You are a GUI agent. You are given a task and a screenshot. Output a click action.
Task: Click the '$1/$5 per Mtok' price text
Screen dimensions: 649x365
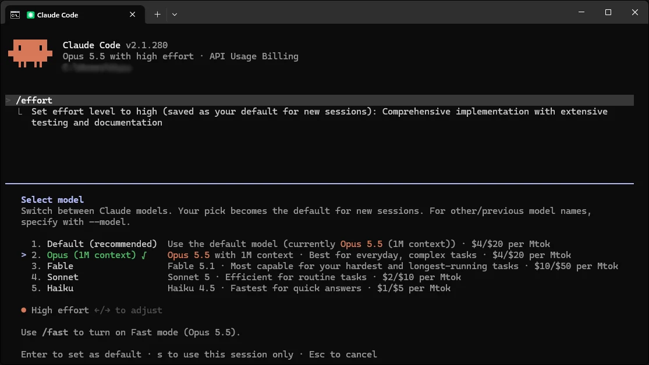point(413,288)
